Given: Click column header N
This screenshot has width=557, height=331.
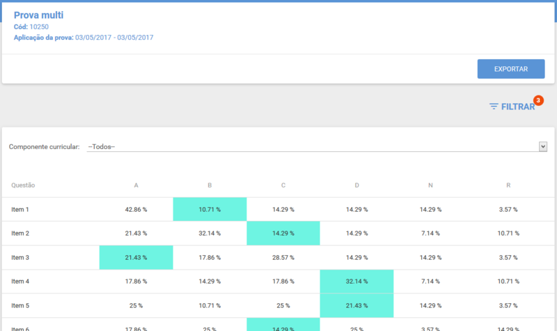Looking at the screenshot, I should (x=430, y=185).
